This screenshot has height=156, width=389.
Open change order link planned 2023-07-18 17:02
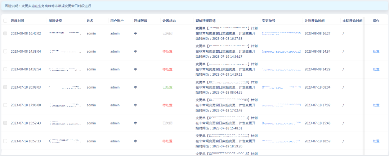point(281,105)
